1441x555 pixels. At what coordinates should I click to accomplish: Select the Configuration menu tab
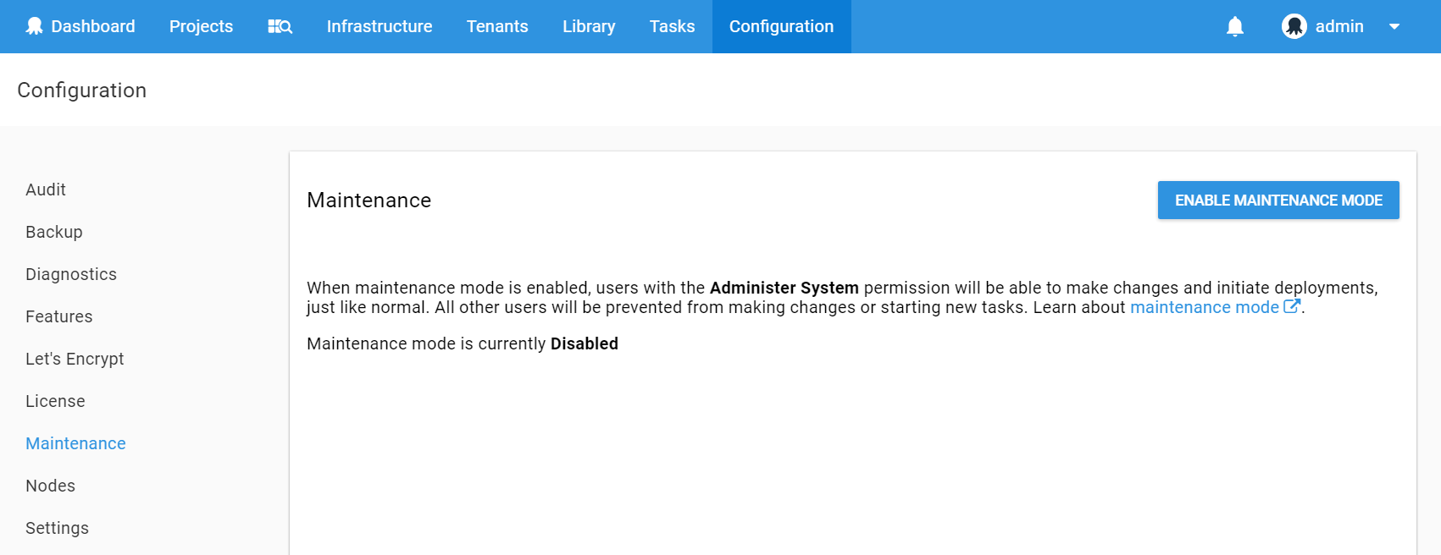pyautogui.click(x=782, y=26)
